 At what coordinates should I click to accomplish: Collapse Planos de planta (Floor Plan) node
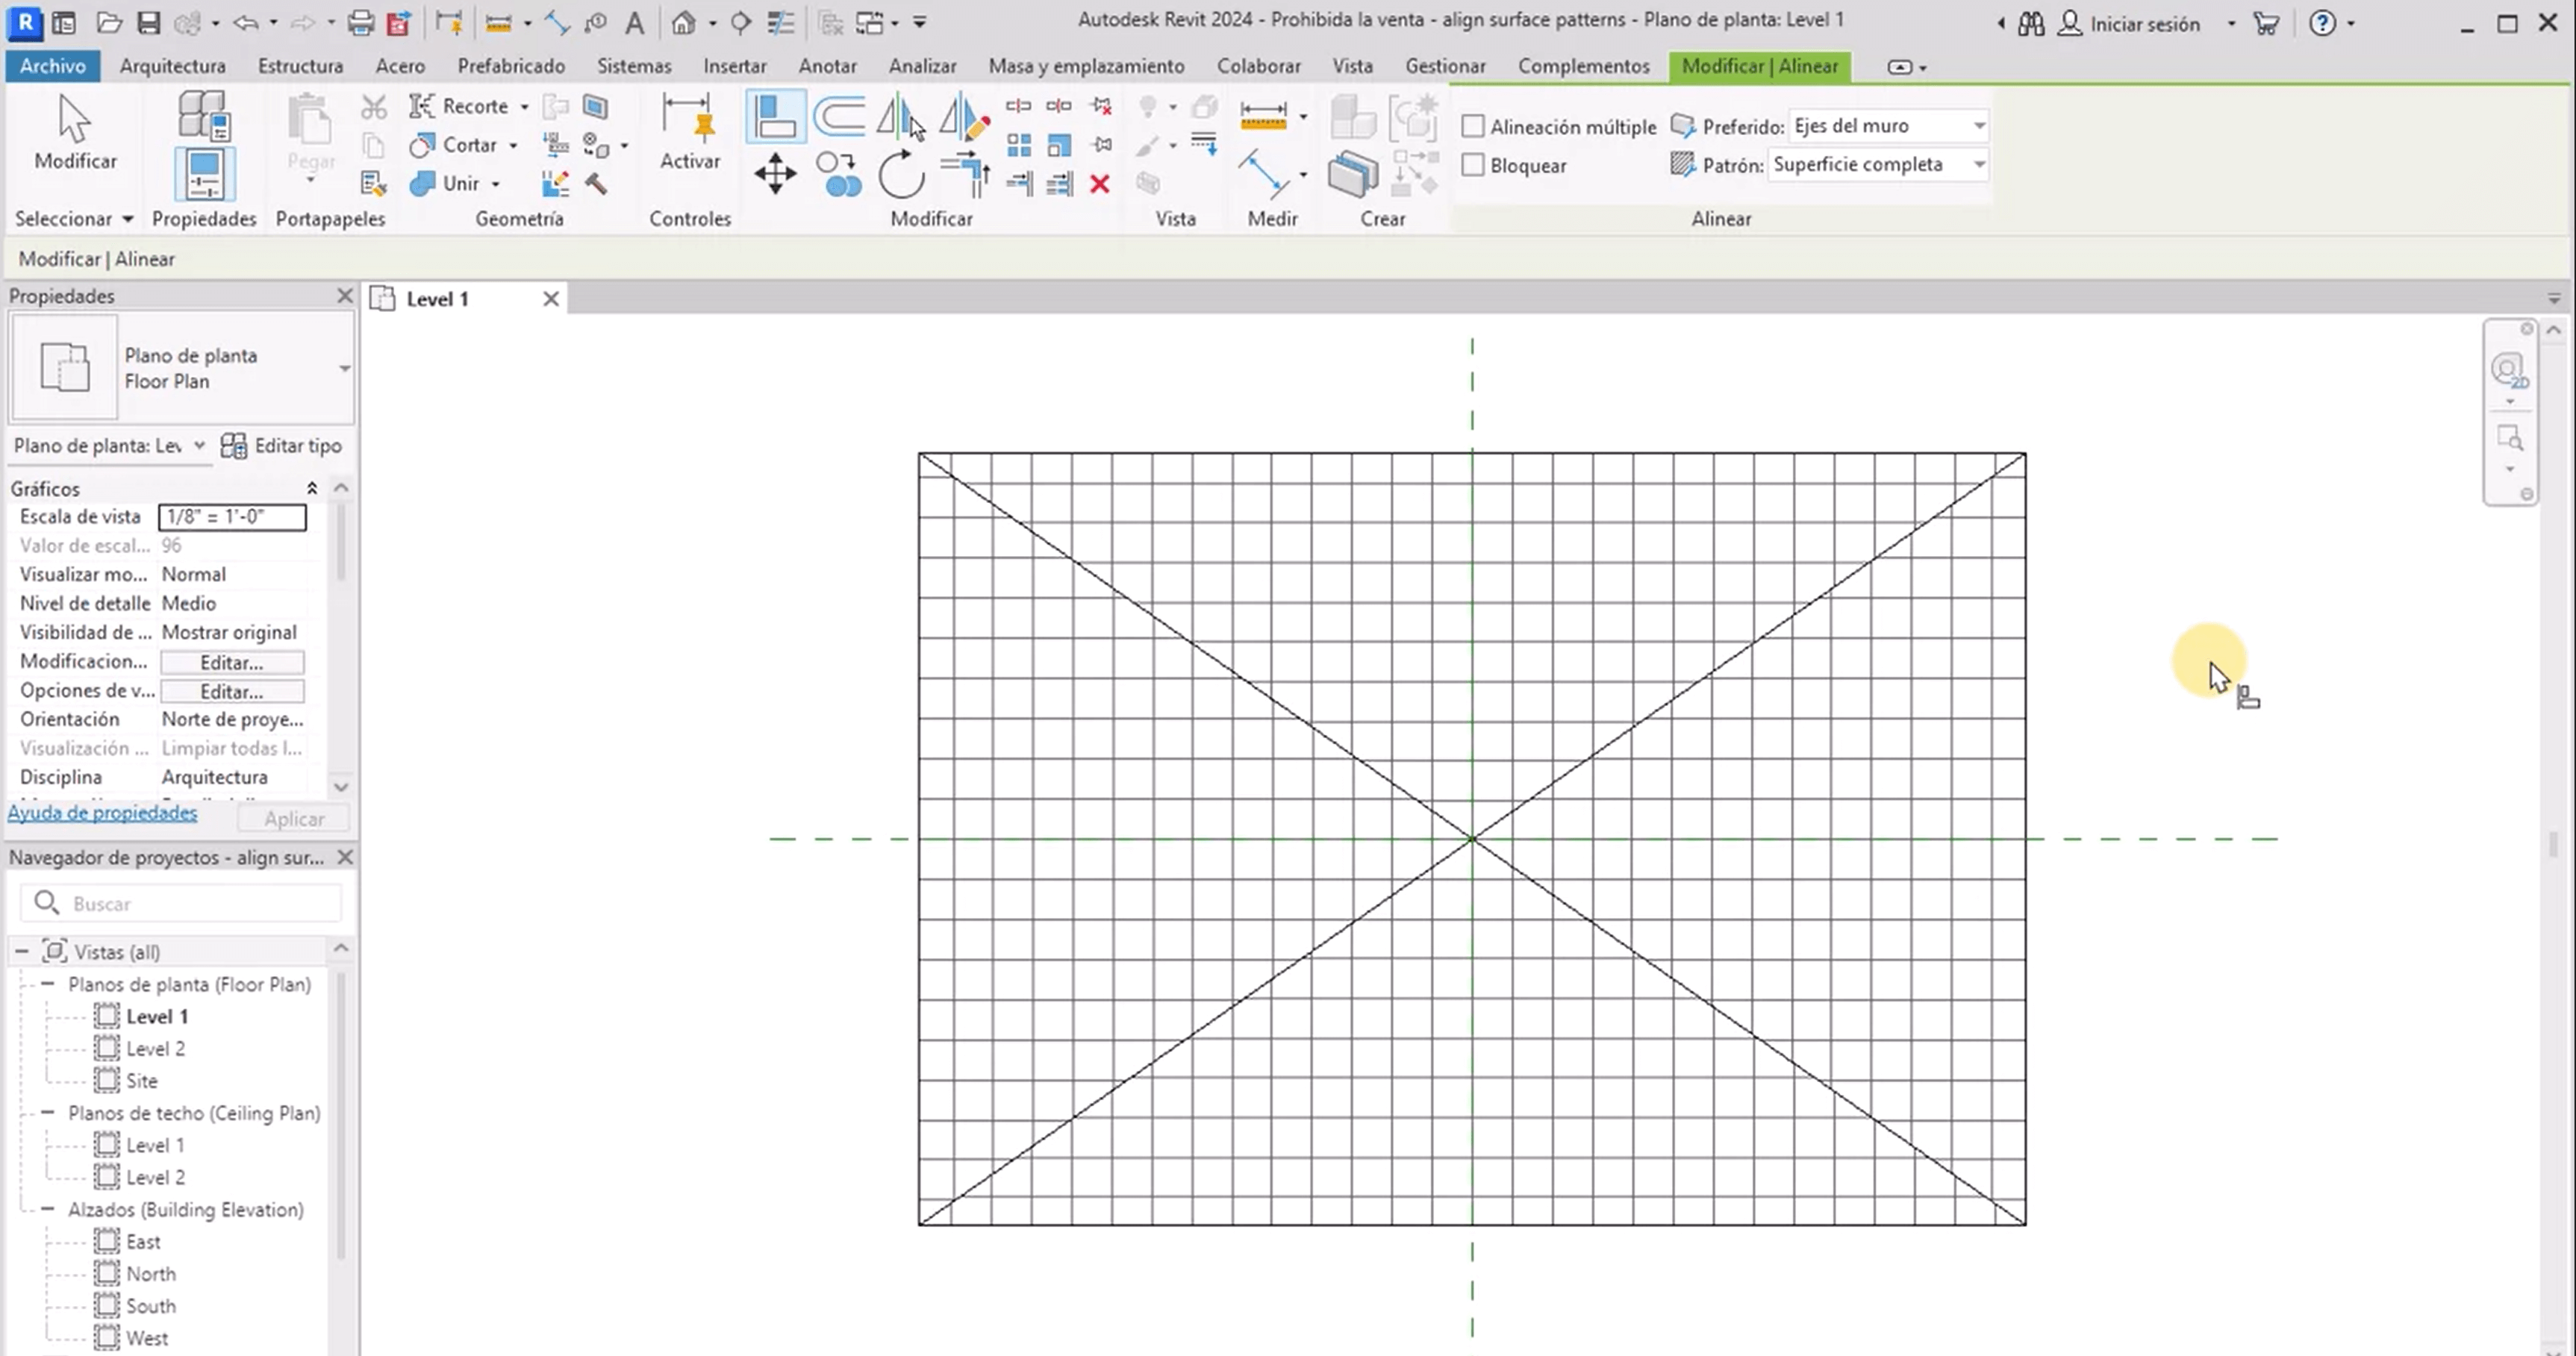47,984
